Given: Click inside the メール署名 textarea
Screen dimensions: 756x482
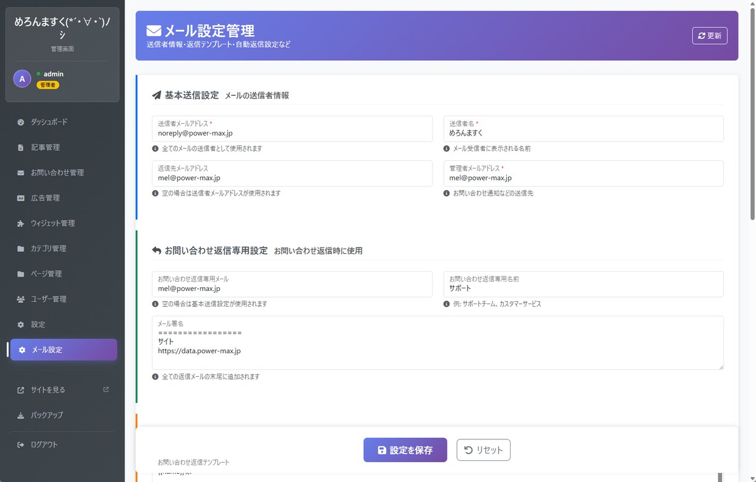Looking at the screenshot, I should (437, 343).
